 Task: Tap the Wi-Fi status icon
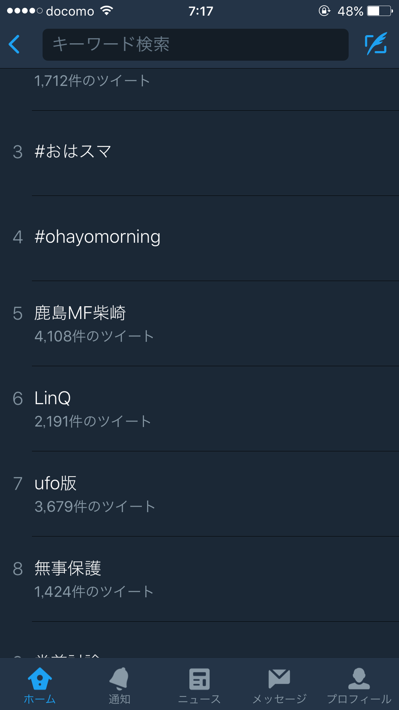pyautogui.click(x=107, y=11)
